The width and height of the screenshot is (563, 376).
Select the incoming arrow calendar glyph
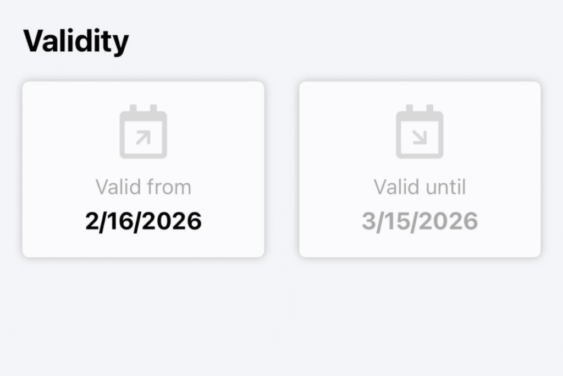click(421, 131)
